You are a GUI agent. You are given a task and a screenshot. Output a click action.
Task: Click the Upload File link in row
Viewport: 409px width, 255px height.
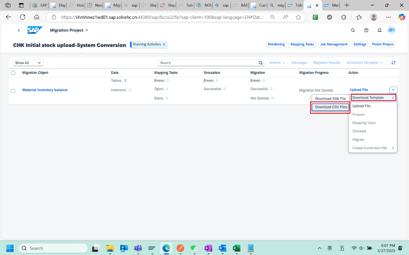pyautogui.click(x=359, y=90)
